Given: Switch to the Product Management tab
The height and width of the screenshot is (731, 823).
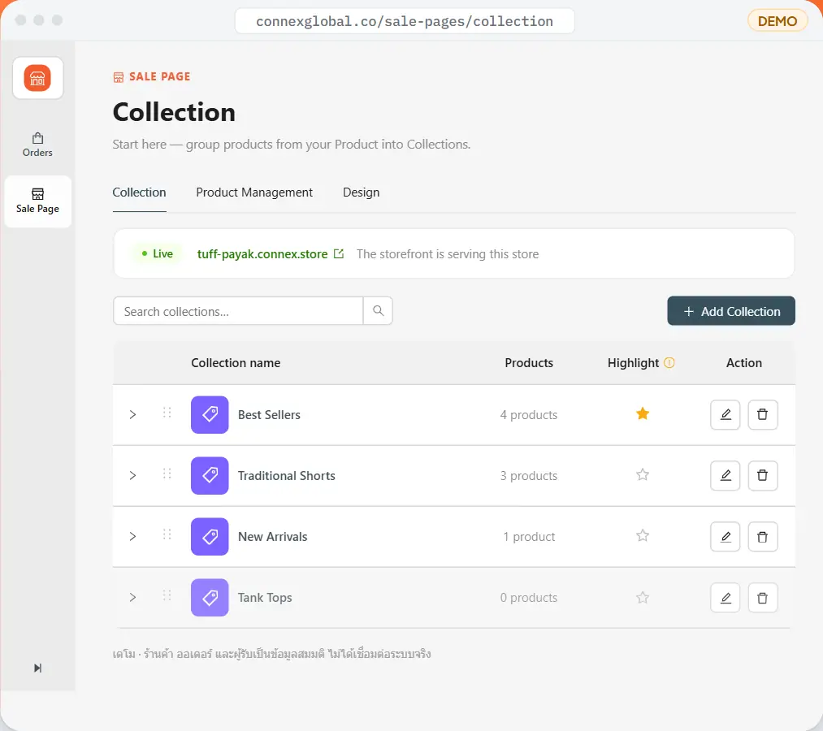Looking at the screenshot, I should tap(254, 192).
